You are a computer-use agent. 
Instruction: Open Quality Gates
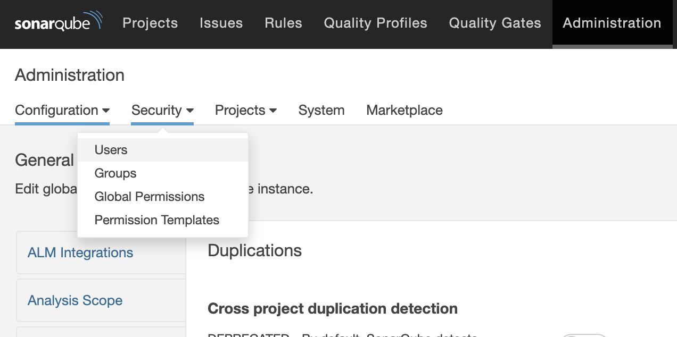tap(494, 23)
